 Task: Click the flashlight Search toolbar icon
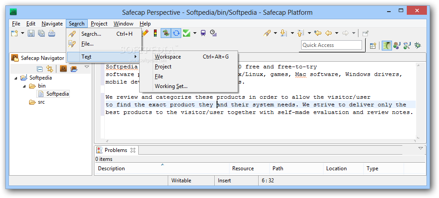point(267,33)
